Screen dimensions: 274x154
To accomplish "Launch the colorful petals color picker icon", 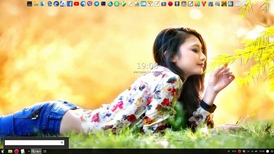I will coord(197,4).
